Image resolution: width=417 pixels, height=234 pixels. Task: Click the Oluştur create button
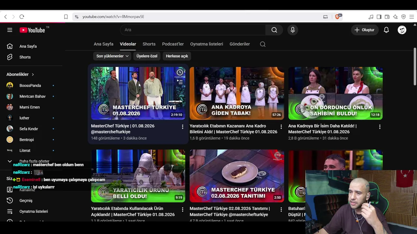coord(365,30)
